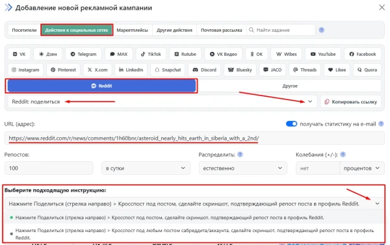The image size is (390, 245).
Task: Select the VK social network button
Action: coord(19,54)
